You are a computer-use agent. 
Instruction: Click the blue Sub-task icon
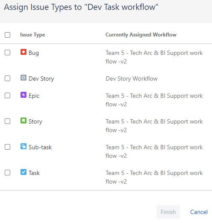coord(24,146)
